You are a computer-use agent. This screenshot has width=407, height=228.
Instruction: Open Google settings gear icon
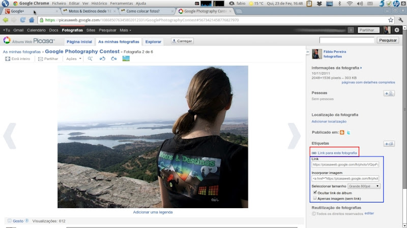(x=397, y=30)
